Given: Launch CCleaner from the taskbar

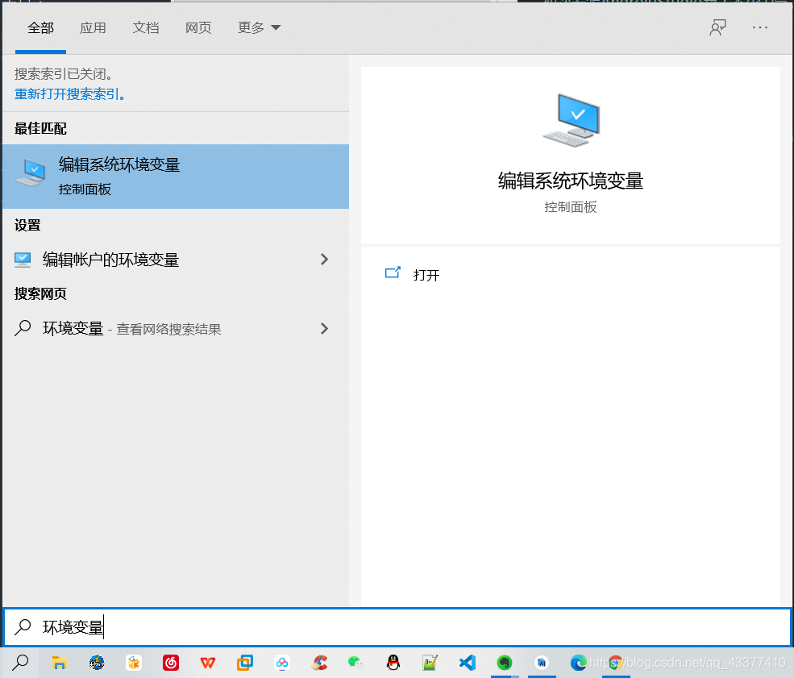Looking at the screenshot, I should tap(319, 663).
